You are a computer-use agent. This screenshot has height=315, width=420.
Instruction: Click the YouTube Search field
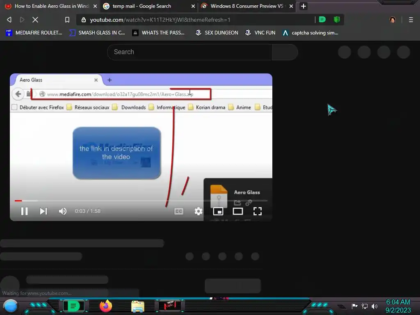[x=189, y=52]
